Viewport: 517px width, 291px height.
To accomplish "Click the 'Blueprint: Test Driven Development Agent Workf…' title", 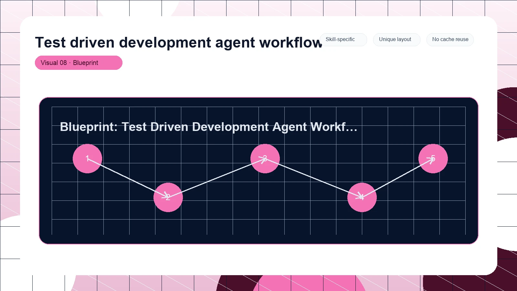I will tap(208, 127).
